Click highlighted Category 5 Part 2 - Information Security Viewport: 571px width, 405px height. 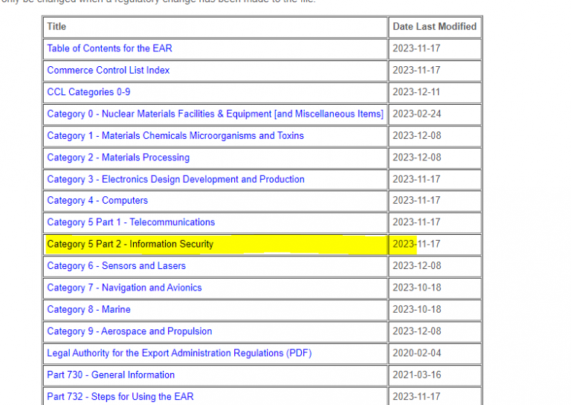tap(130, 244)
